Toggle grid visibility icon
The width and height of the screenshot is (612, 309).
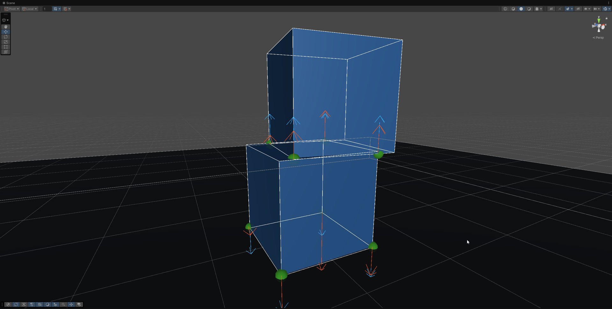55,9
